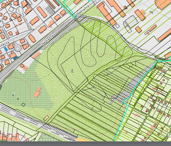Image resolution: width=171 pixels, height=146 pixels.
Task: Click the upper Nádražná street label
Action: click(x=83, y=10)
